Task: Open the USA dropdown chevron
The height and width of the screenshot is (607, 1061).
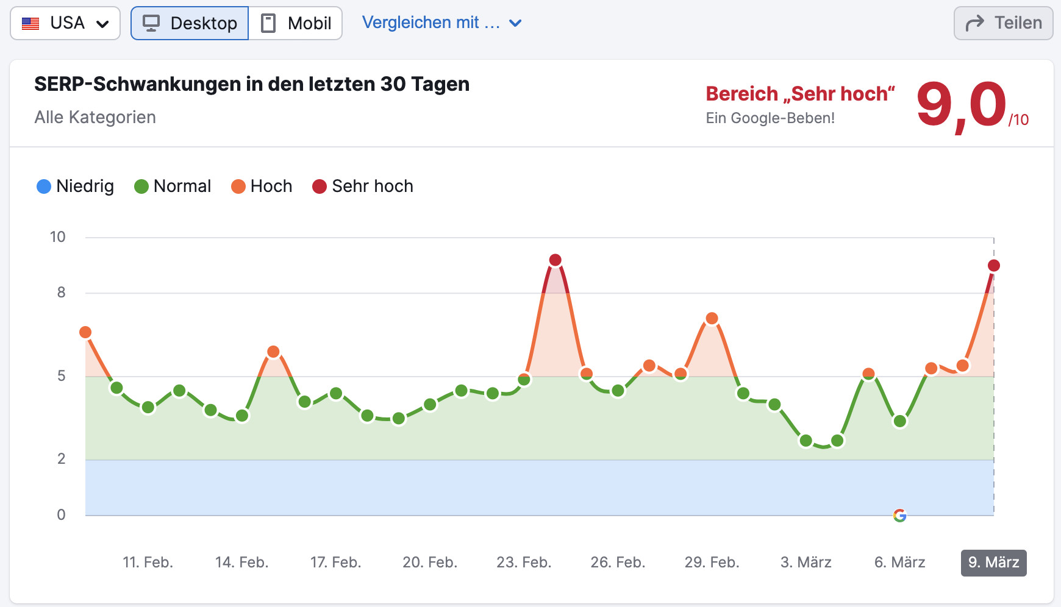Action: [x=102, y=23]
